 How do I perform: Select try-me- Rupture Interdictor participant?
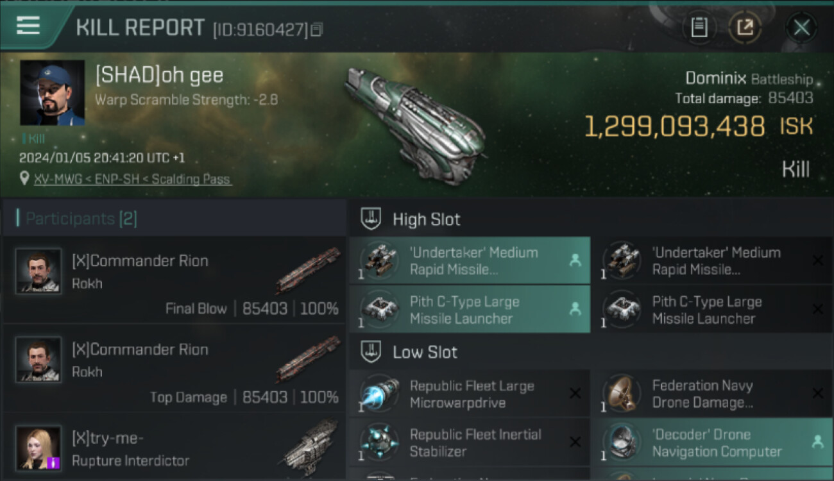click(x=174, y=450)
